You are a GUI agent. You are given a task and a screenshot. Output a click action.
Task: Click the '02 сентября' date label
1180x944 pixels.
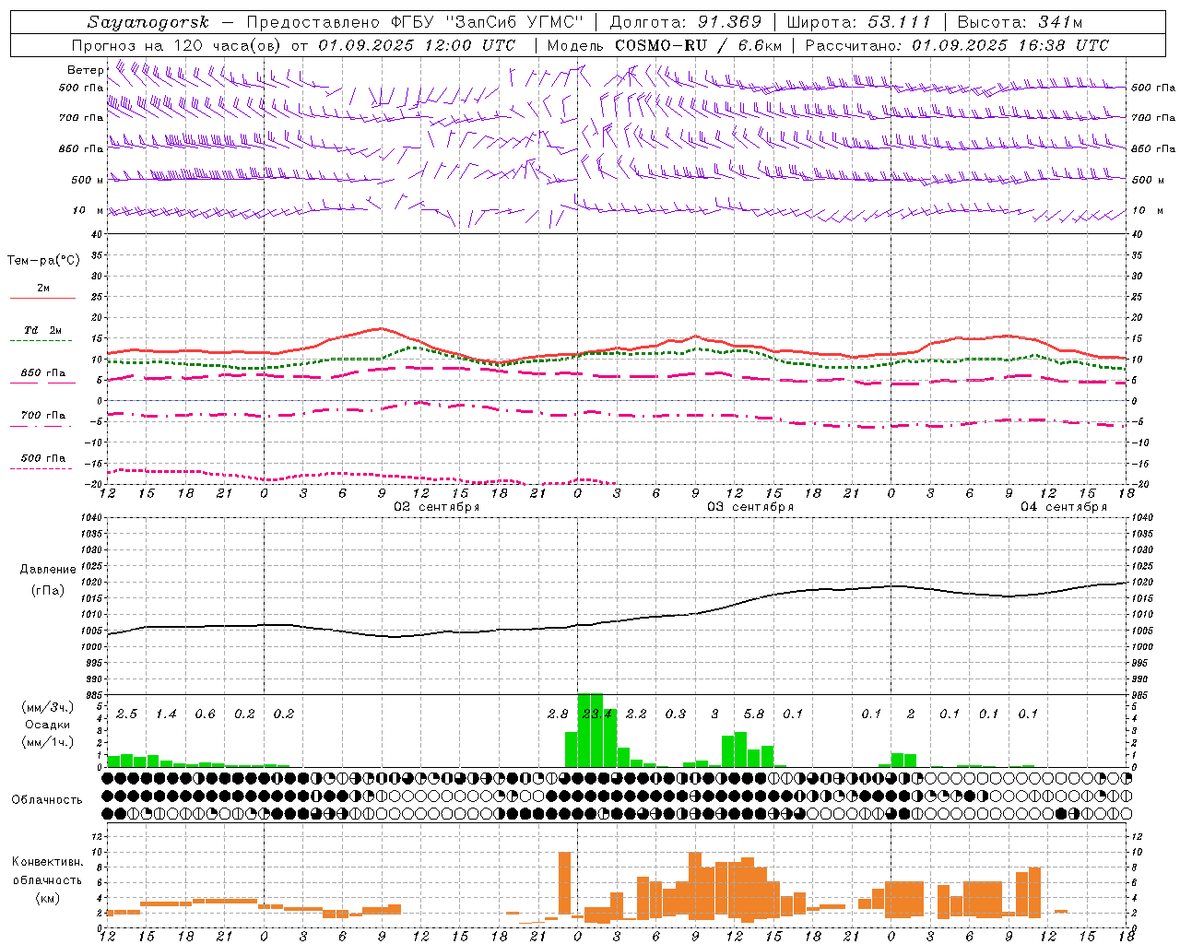[x=437, y=507]
